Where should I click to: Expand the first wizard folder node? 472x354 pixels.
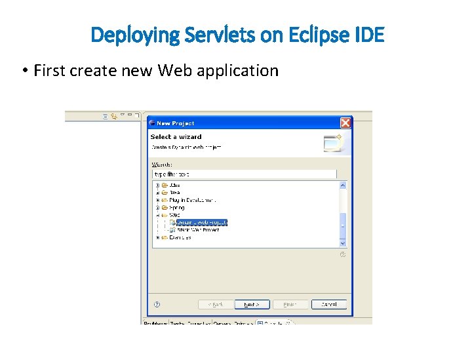[x=157, y=185]
